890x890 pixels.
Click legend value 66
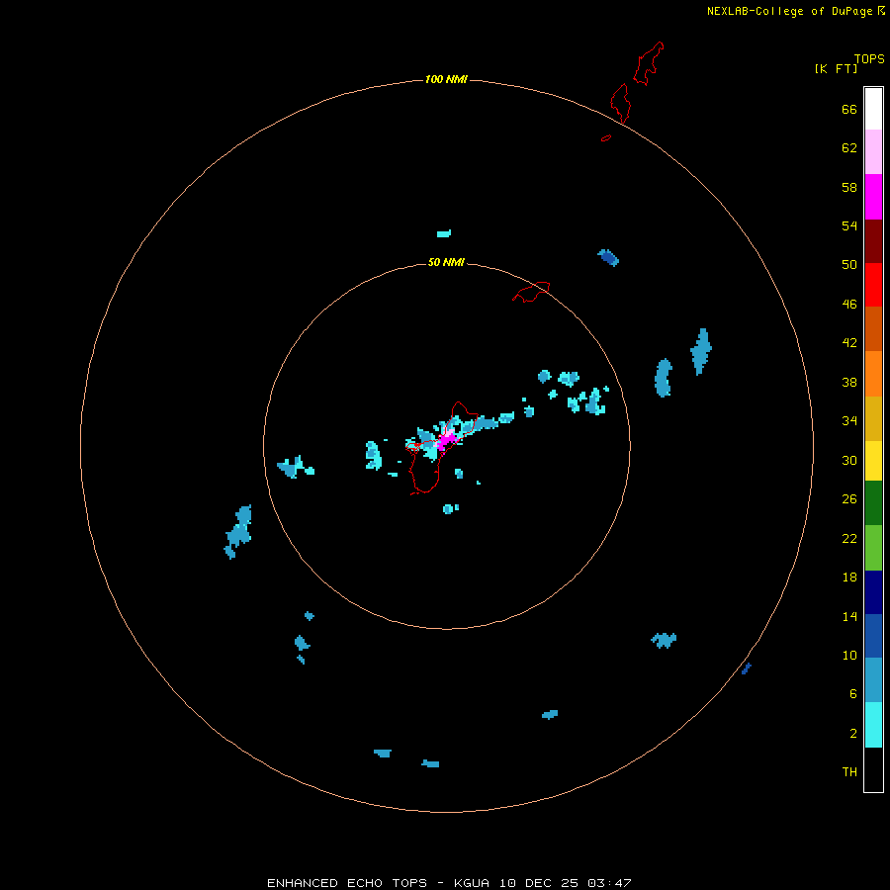[849, 110]
